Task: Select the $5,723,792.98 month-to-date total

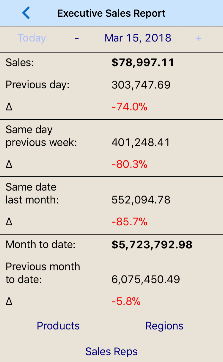Action: click(x=152, y=245)
